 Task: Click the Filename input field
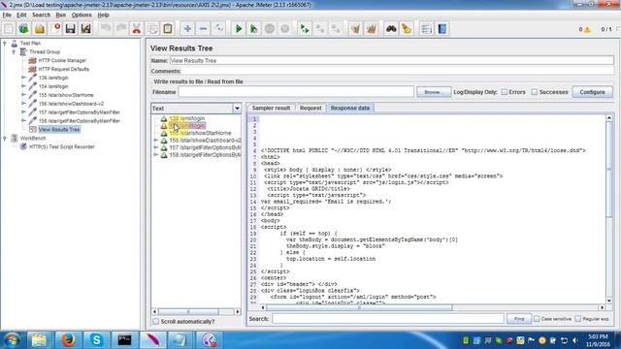[296, 92]
